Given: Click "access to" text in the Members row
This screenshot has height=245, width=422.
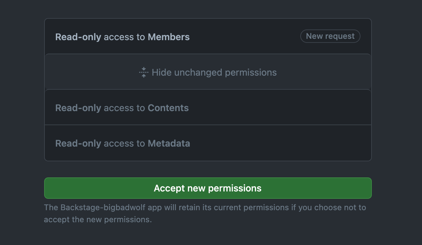Looking at the screenshot, I should coord(124,37).
